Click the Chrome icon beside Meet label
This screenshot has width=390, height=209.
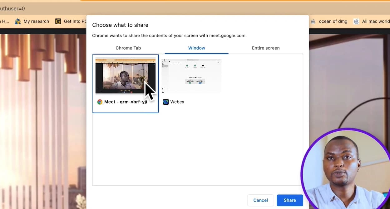point(100,102)
